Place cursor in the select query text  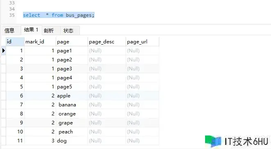click(x=59, y=15)
